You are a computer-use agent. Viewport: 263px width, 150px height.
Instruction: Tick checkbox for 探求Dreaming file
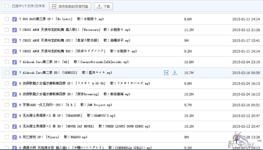pos(7,94)
